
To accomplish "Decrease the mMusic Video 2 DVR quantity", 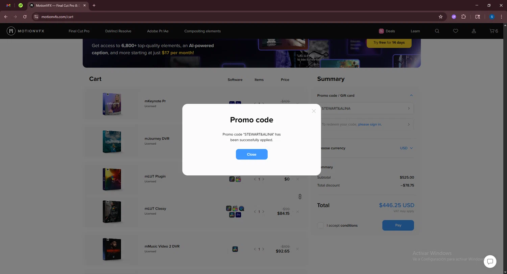I will (255, 249).
